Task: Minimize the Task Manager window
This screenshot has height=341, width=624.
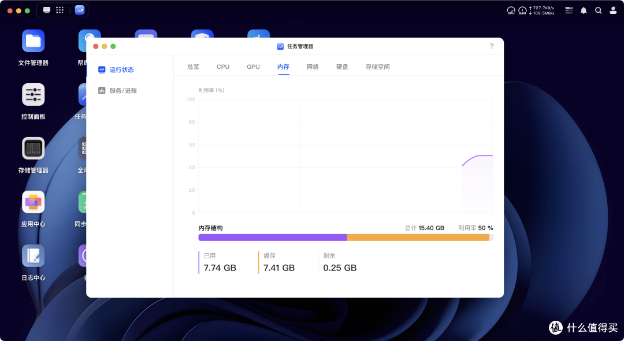Action: [104, 47]
